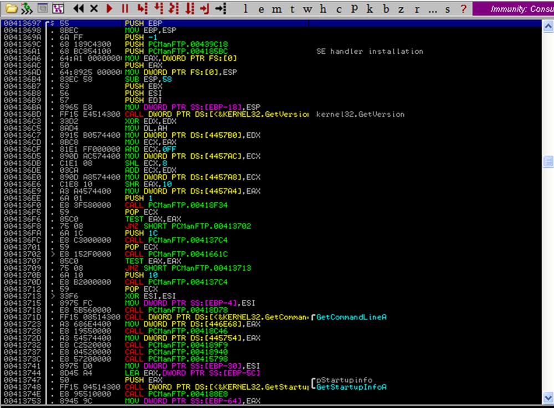Click the Go to address arrow icon

221,8
